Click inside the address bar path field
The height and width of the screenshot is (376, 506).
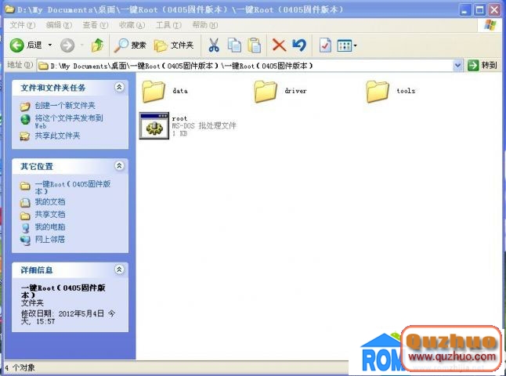(245, 66)
